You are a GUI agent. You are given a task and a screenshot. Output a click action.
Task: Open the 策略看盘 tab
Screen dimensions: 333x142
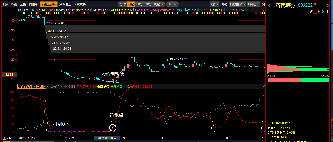(x=65, y=4)
